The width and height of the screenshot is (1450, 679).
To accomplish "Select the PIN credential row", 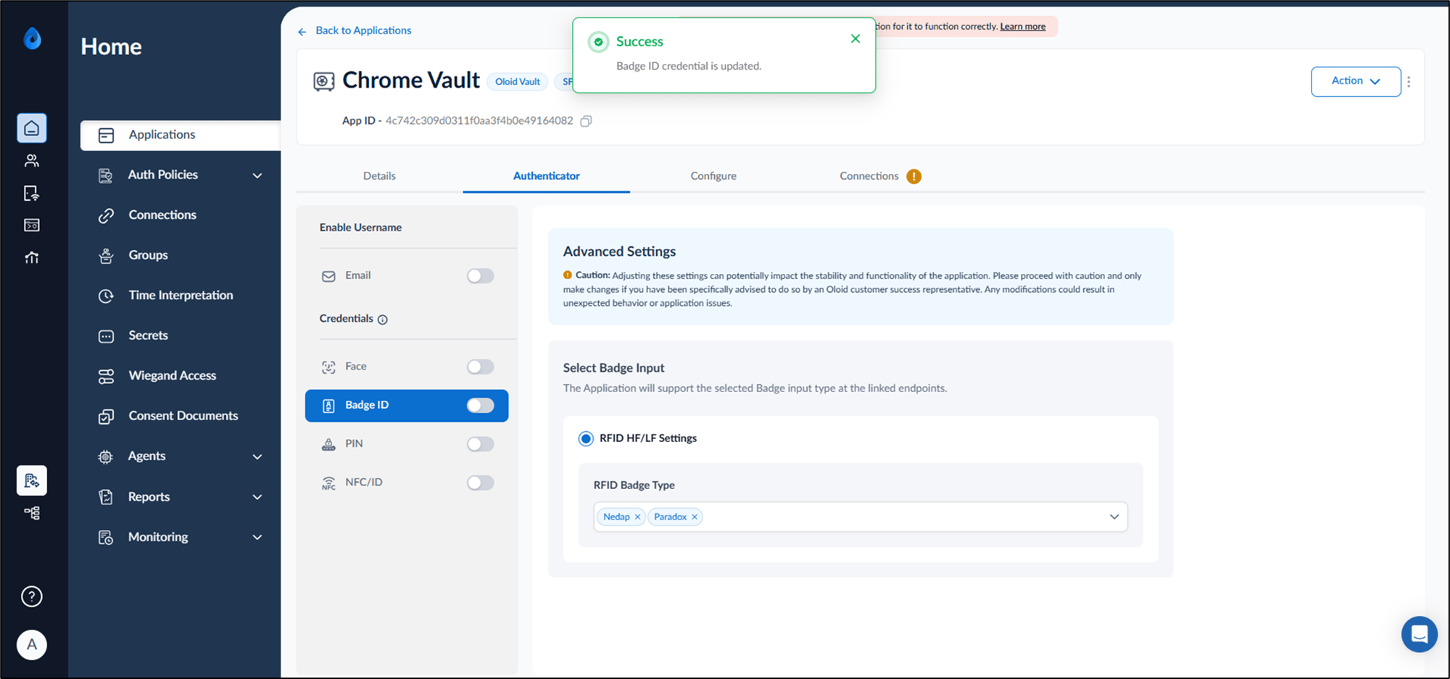I will [407, 443].
